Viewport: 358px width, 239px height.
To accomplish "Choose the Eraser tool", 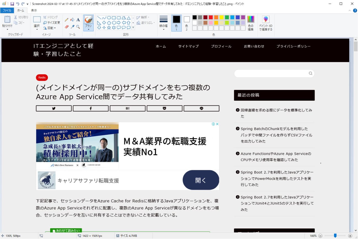I will tap(66, 27).
